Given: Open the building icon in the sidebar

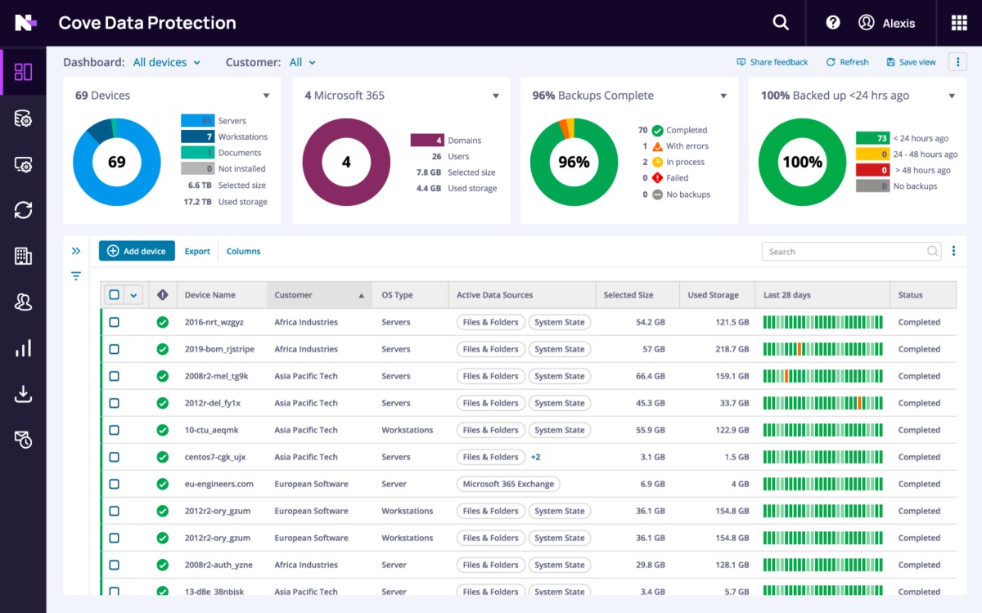Looking at the screenshot, I should point(23,256).
